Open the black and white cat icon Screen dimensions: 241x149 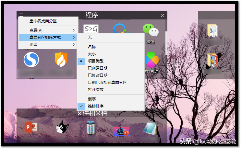[x=61, y=127]
